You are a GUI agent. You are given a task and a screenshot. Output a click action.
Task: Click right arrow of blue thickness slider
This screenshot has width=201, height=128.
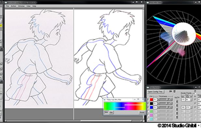pyautogui.click(x=171, y=107)
